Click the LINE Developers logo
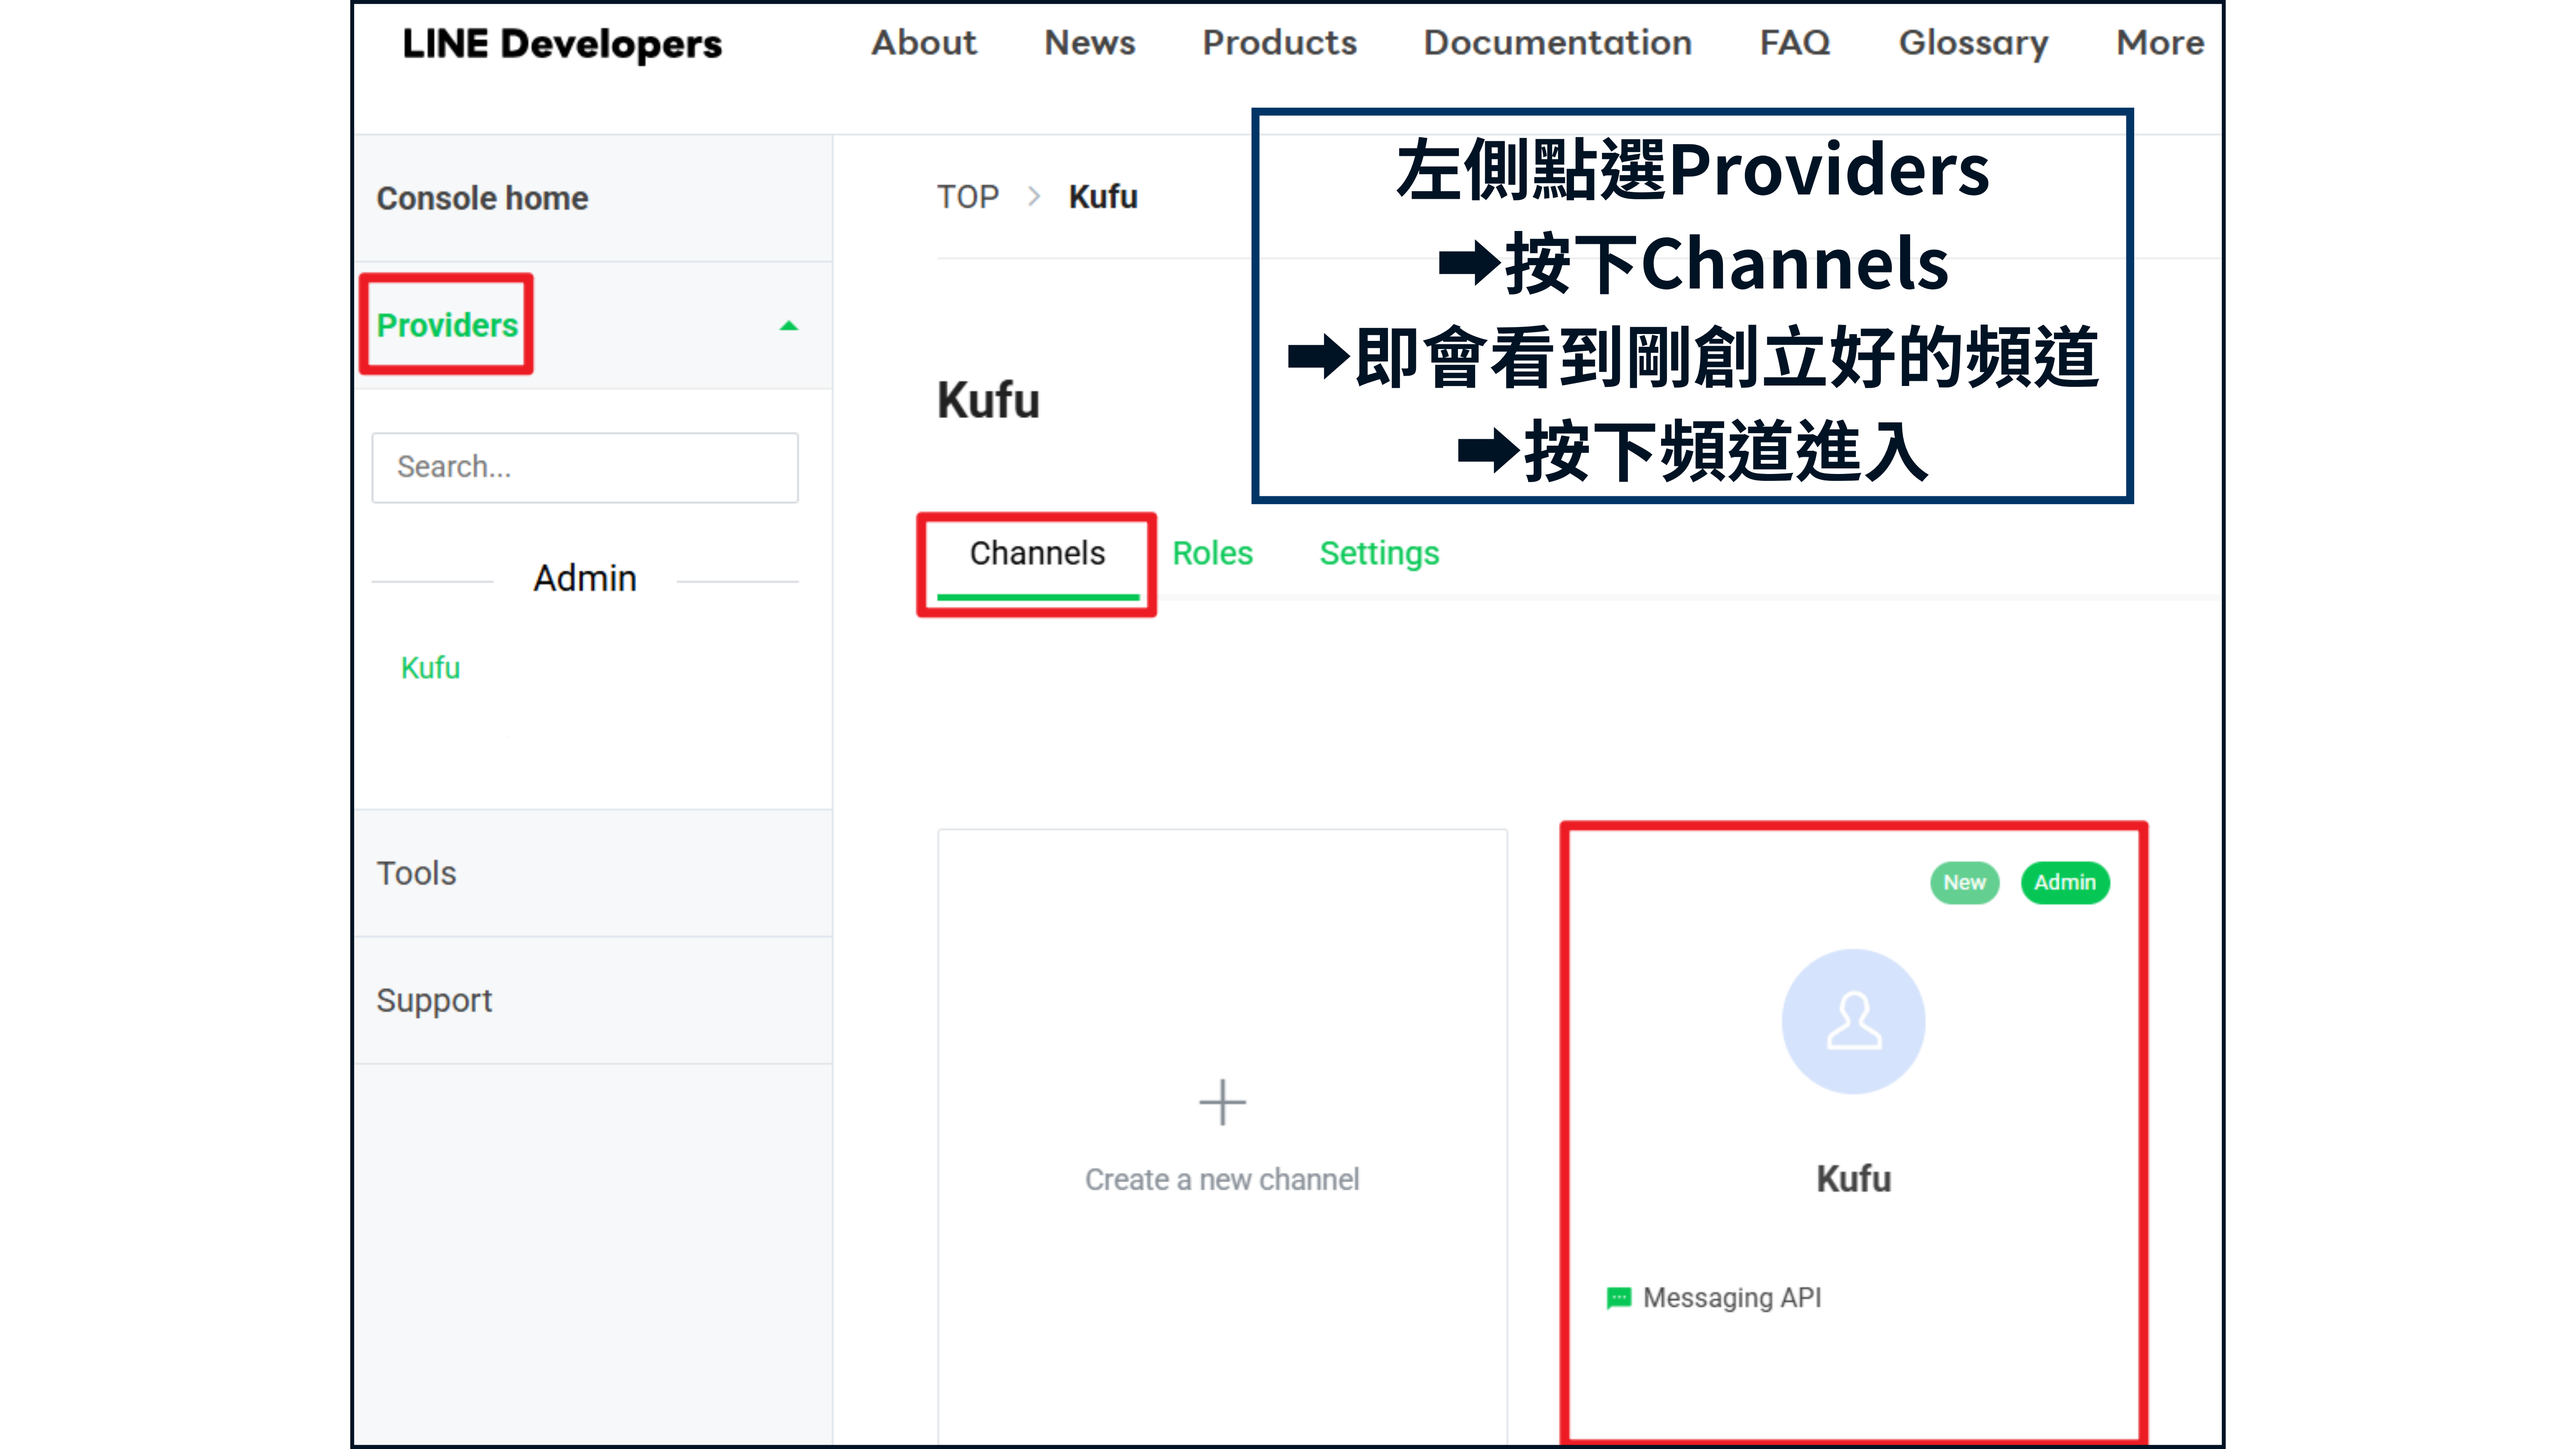The width and height of the screenshot is (2576, 1449). point(561,43)
